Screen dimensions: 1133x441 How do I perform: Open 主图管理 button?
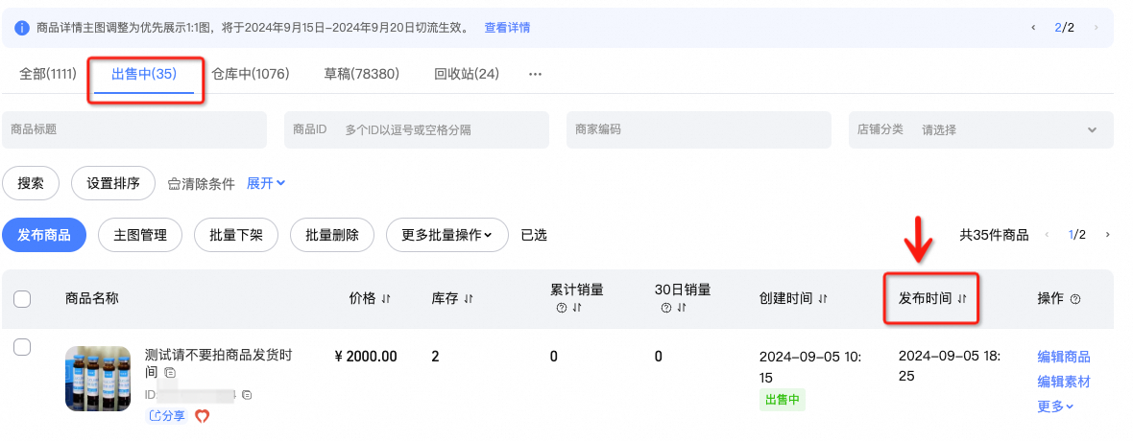(x=140, y=235)
